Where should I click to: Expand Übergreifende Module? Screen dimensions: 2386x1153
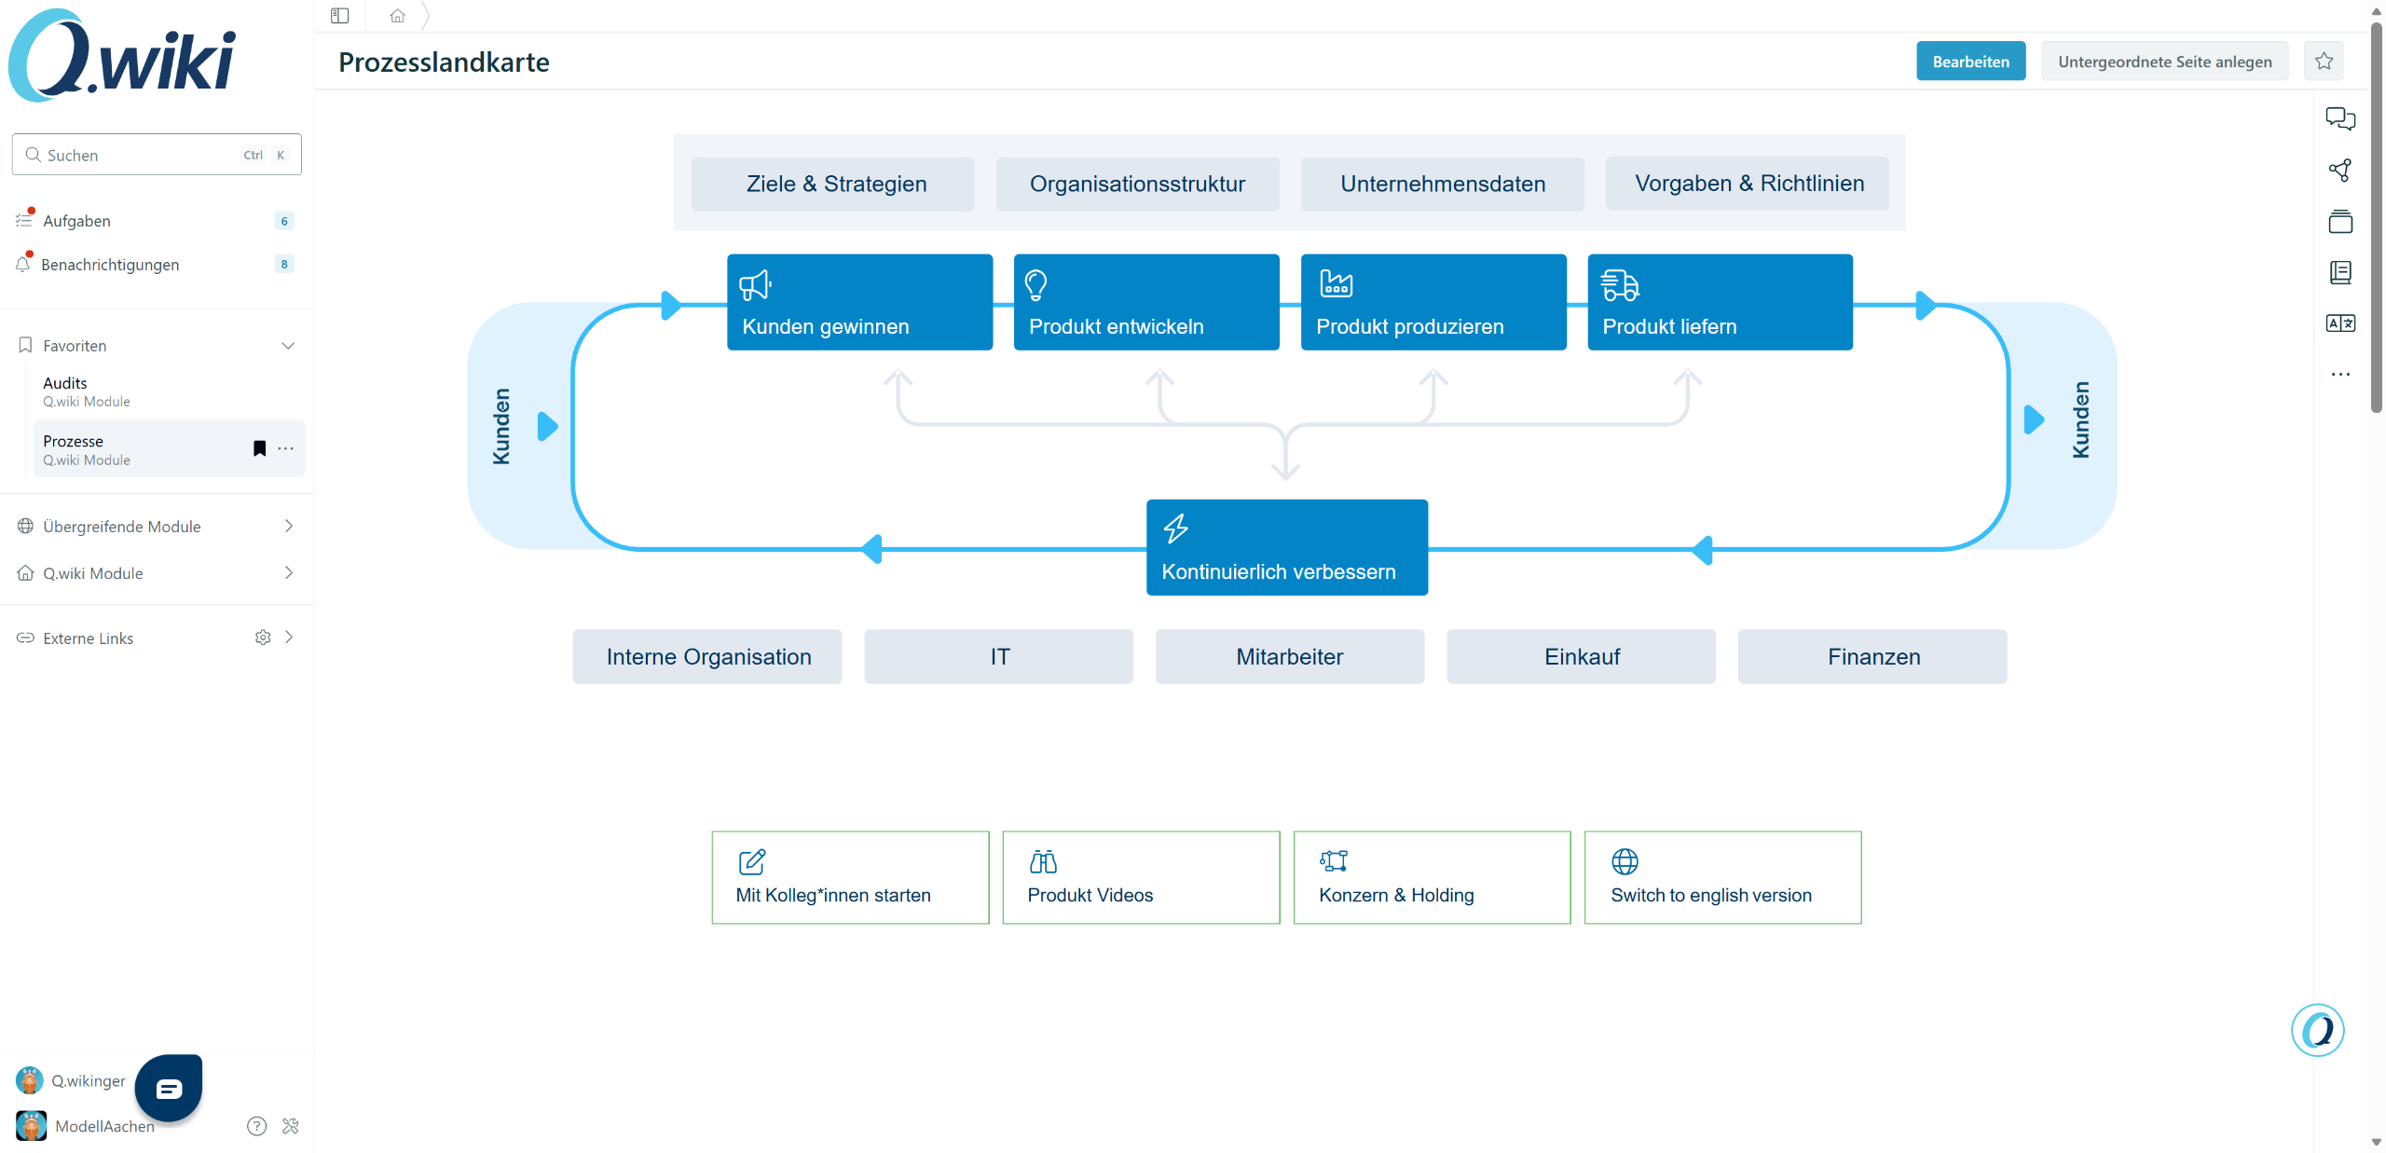point(288,527)
